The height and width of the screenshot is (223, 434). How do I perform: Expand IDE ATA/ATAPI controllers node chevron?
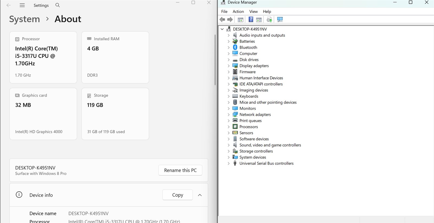tap(228, 84)
